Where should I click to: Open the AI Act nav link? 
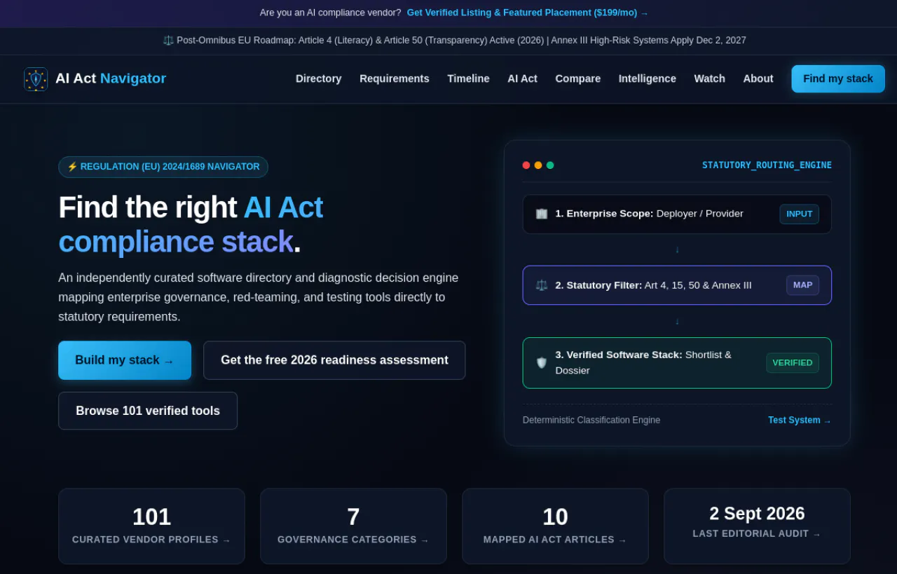522,78
